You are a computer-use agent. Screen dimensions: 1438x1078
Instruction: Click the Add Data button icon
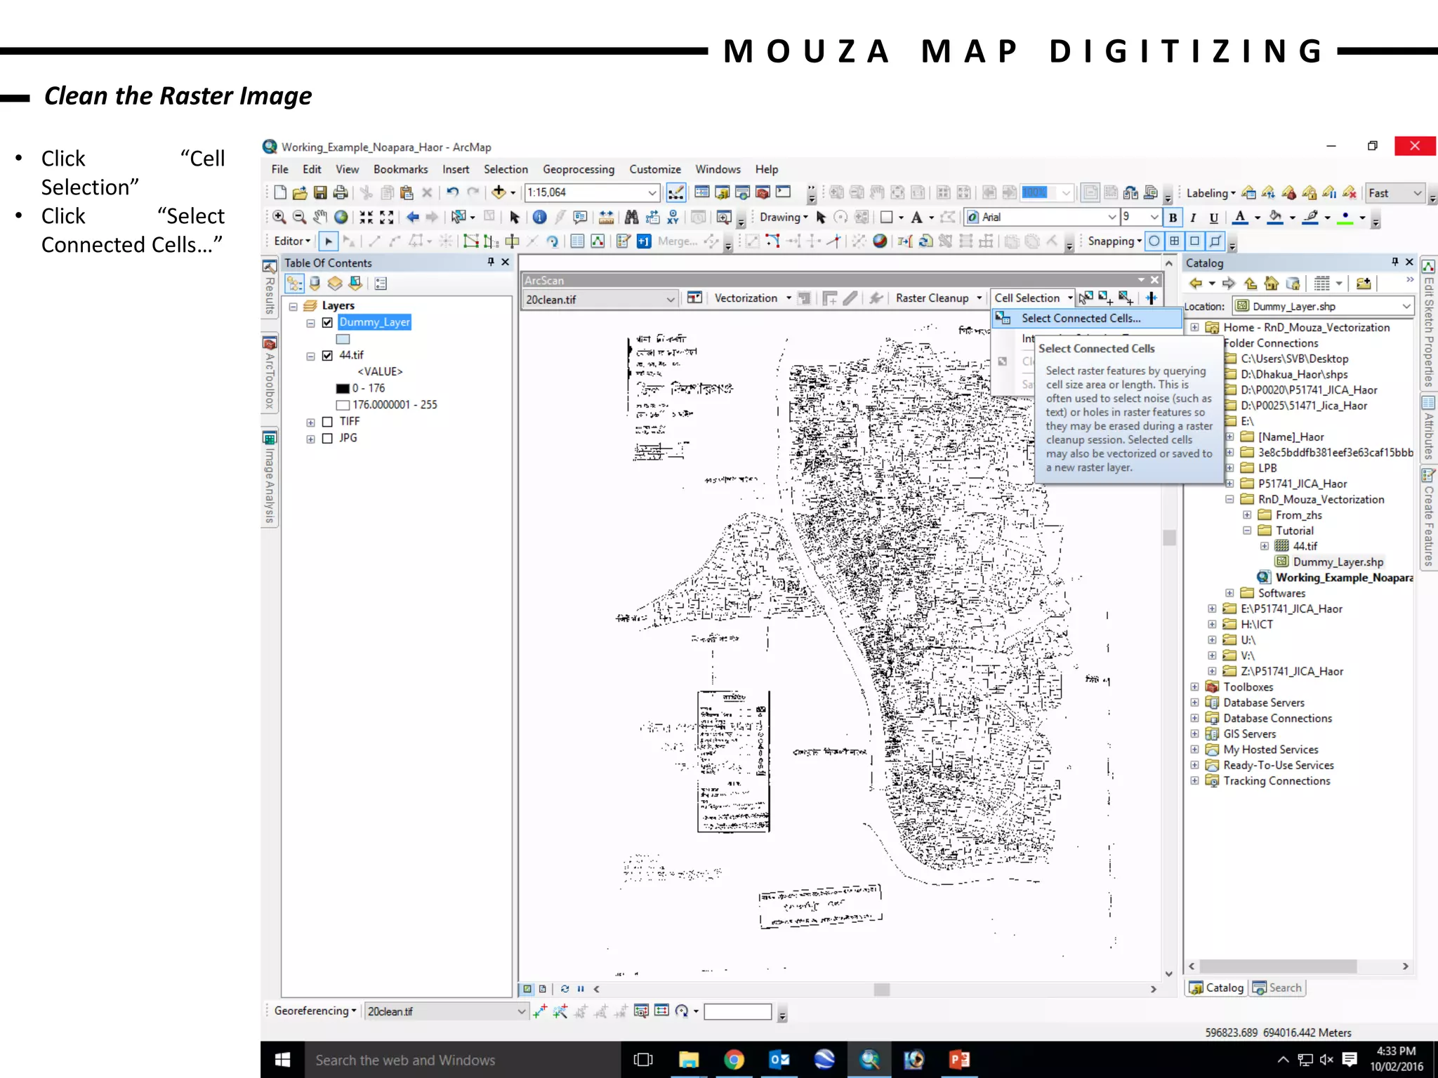pyautogui.click(x=499, y=192)
